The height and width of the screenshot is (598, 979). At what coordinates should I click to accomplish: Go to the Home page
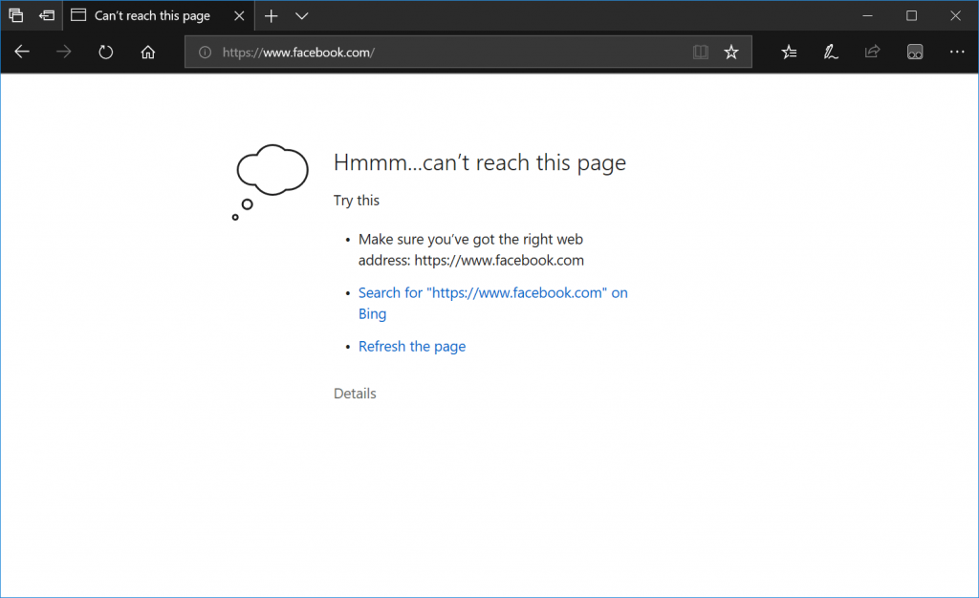[x=148, y=52]
